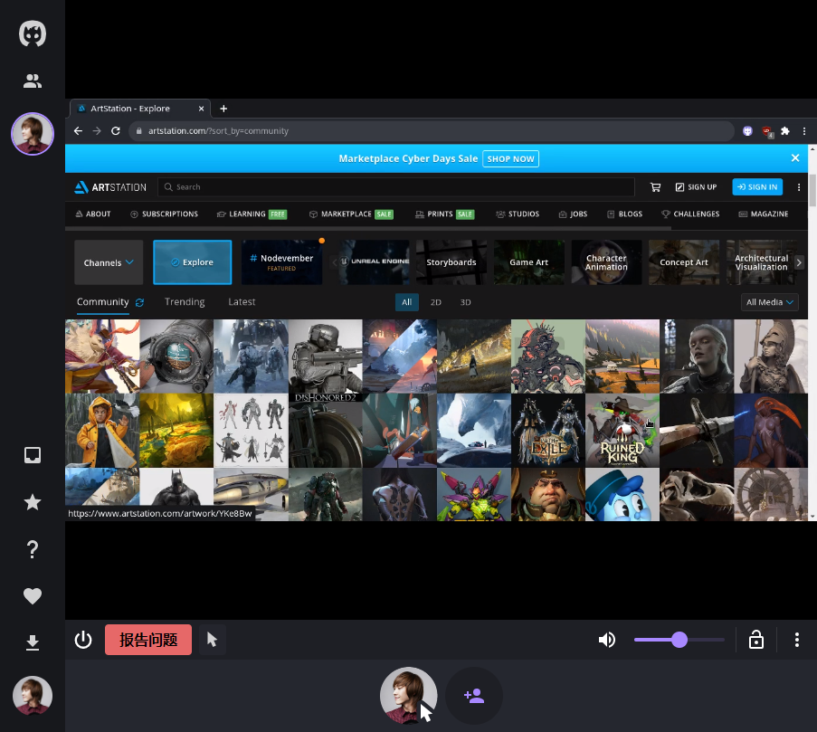Open LEARNING in navigation
This screenshot has height=732, width=817.
252,214
